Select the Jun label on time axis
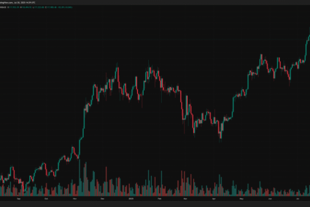The image size is (310, 207). (270, 199)
